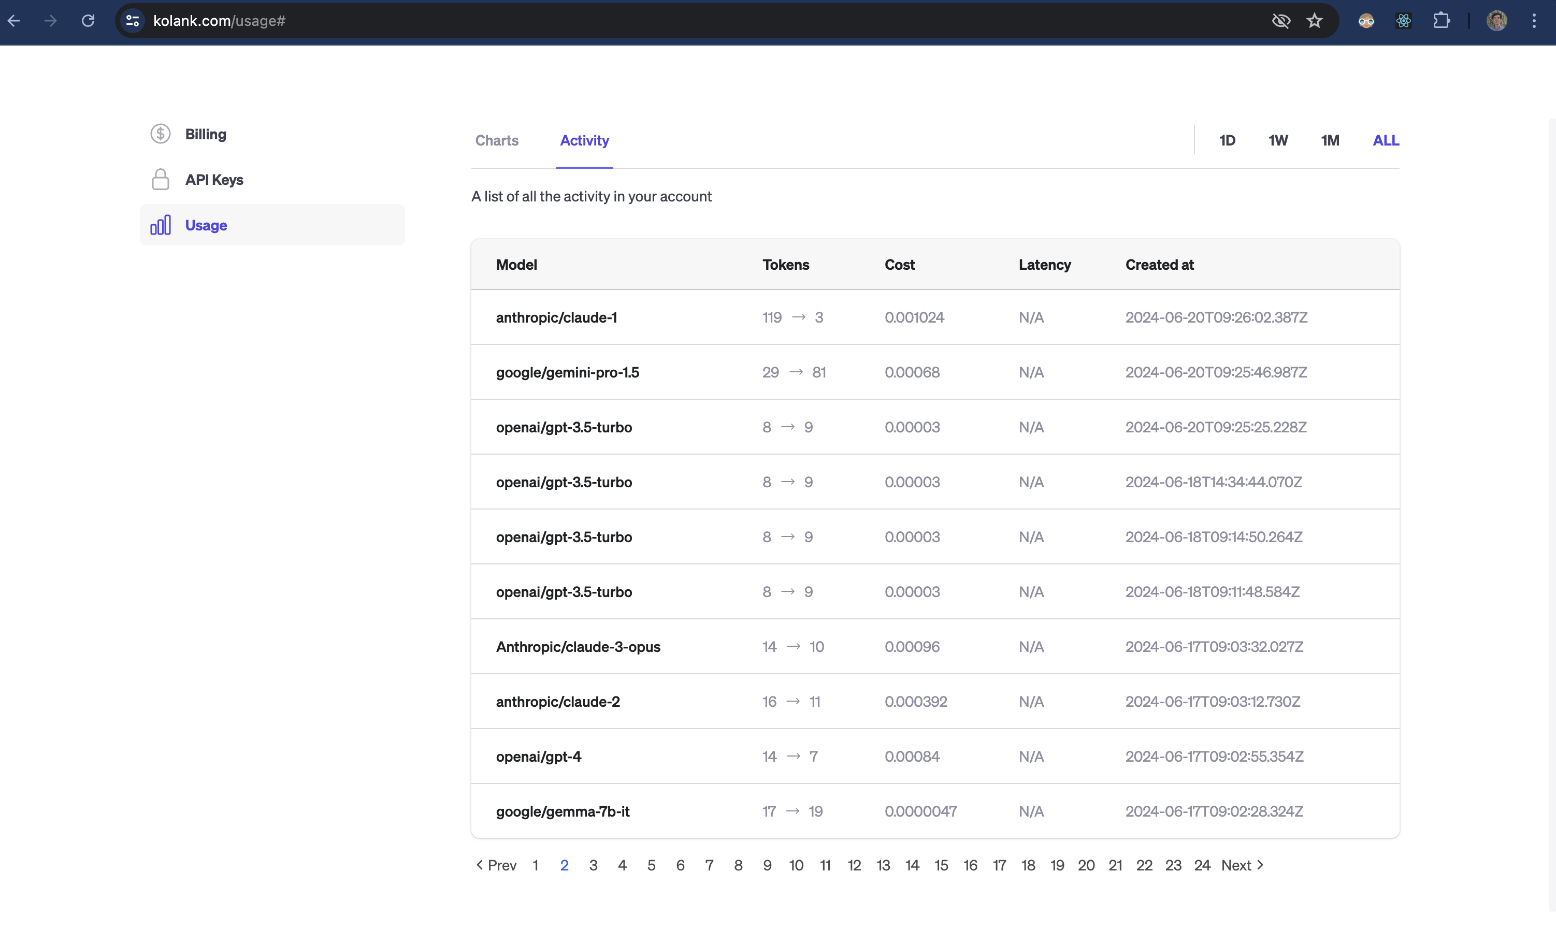Click the API Keys lock icon

(x=161, y=179)
